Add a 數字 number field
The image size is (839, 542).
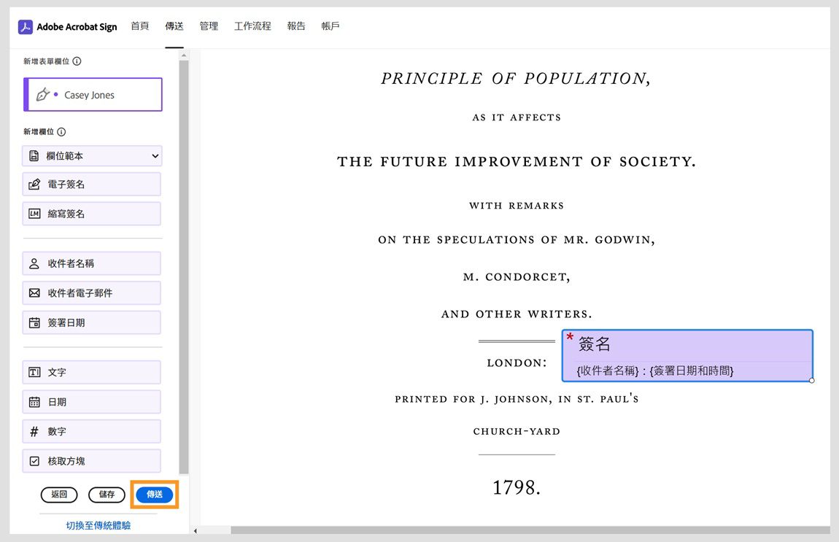pos(91,431)
